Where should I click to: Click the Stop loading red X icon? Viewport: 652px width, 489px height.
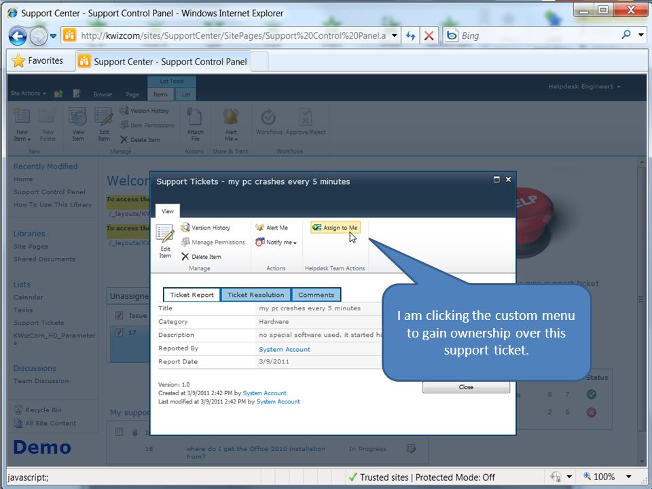point(429,36)
